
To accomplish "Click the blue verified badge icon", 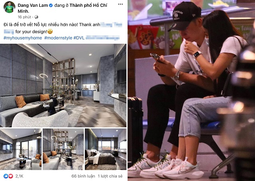I will [51, 5].
